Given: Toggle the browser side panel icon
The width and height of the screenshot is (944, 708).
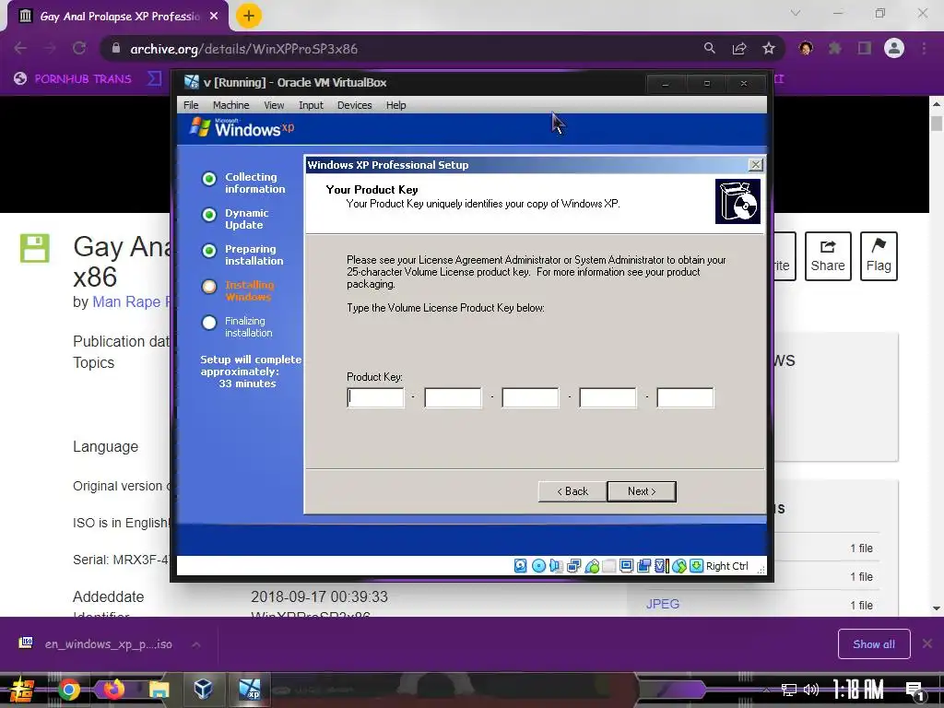Looking at the screenshot, I should tap(865, 48).
